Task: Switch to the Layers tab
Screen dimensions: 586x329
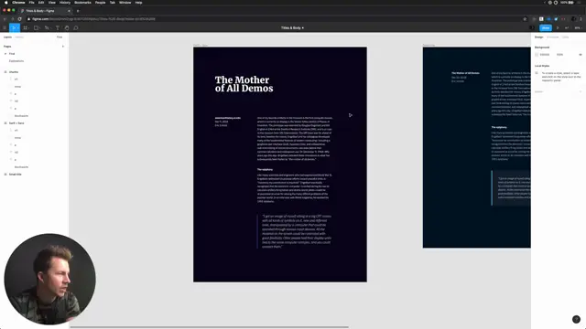Action: tap(7, 37)
